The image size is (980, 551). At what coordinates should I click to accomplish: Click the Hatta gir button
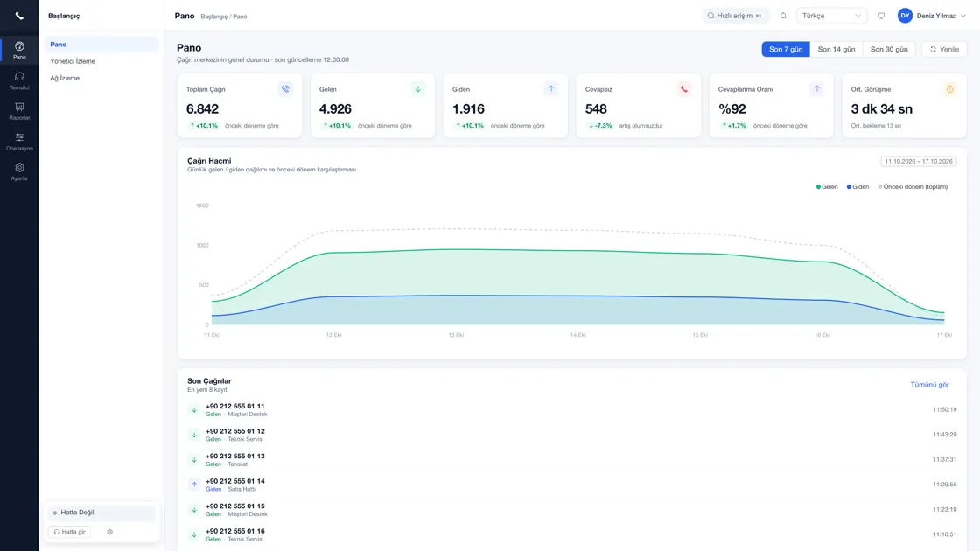click(69, 532)
